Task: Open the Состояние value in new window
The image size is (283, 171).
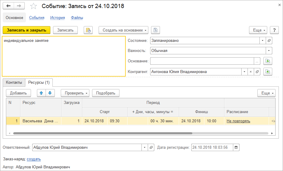Action: [269, 40]
